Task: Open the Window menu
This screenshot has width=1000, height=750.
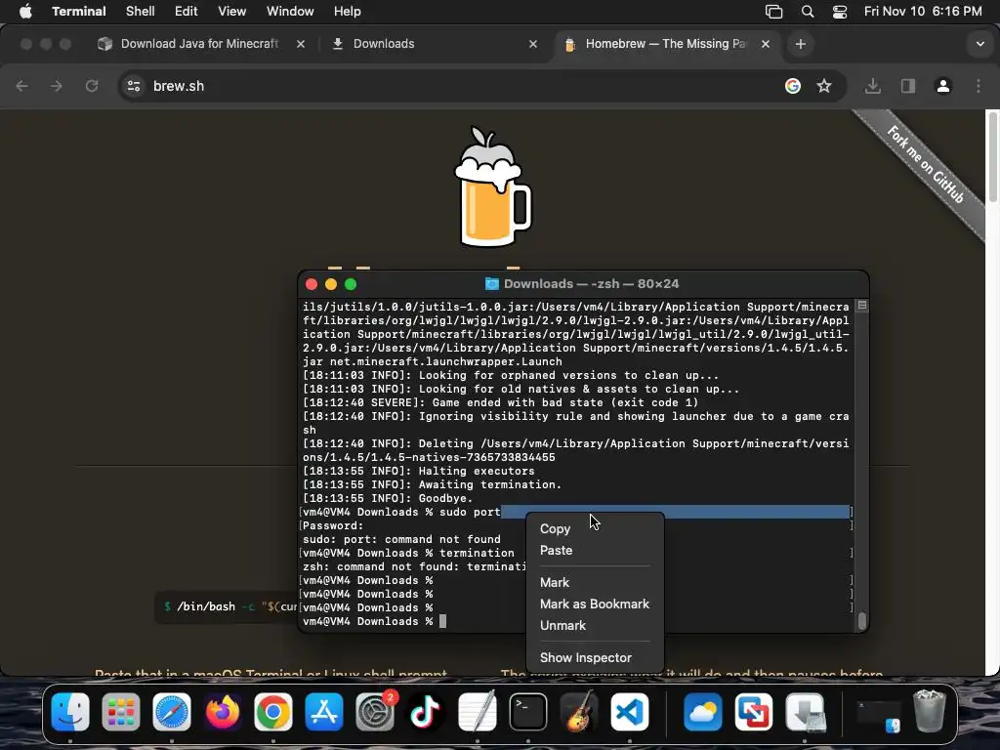Action: point(289,12)
